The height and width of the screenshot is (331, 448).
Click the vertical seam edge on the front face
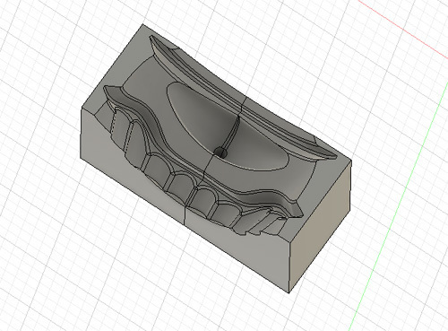pyautogui.click(x=185, y=213)
